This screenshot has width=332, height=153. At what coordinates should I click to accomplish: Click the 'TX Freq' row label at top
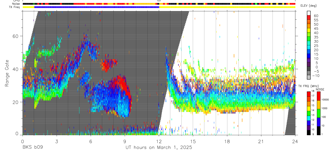coord(15,7)
